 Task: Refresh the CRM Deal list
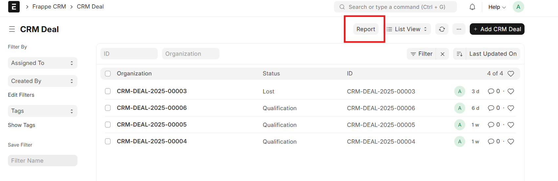[x=442, y=29]
